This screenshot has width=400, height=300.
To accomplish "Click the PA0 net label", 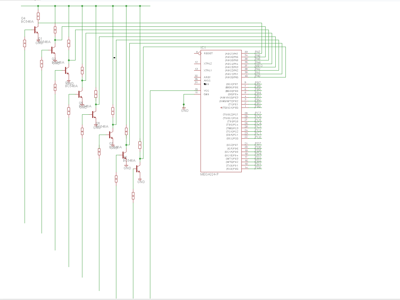I will pos(258,76).
